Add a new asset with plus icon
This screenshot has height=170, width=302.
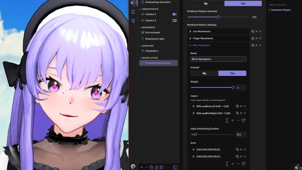pyautogui.click(x=142, y=167)
